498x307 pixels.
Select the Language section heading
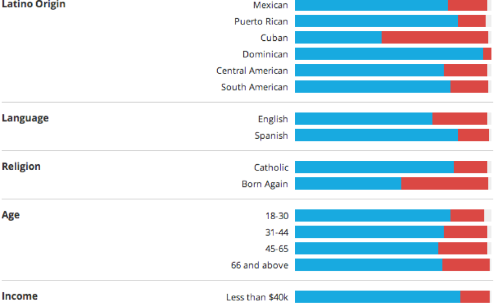25,118
